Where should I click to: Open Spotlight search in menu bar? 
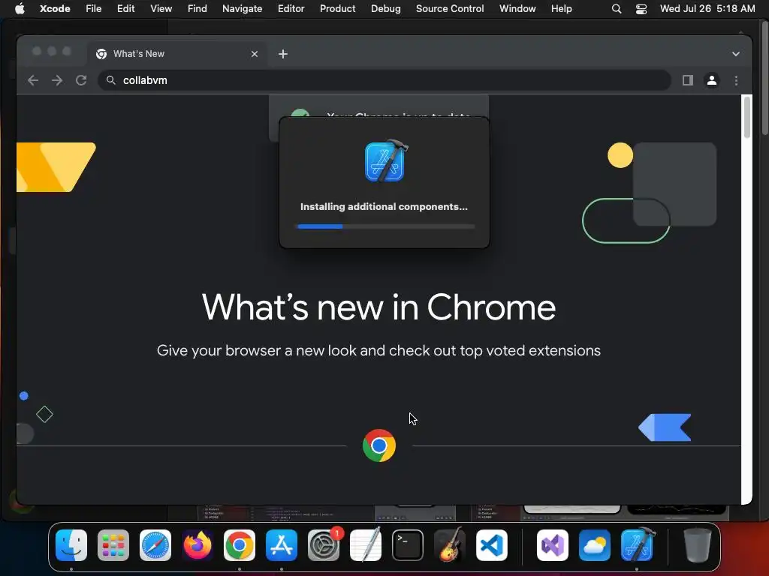617,9
